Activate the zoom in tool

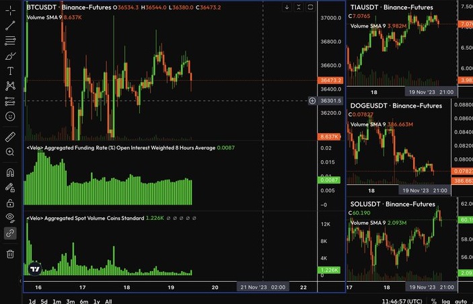tap(10, 152)
